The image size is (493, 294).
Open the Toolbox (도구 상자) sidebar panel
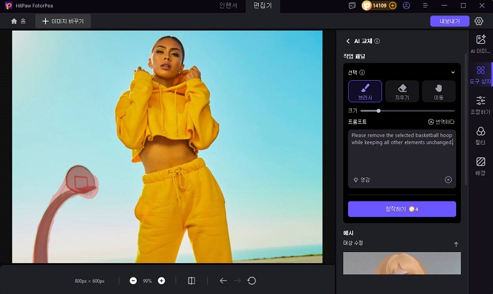[481, 75]
